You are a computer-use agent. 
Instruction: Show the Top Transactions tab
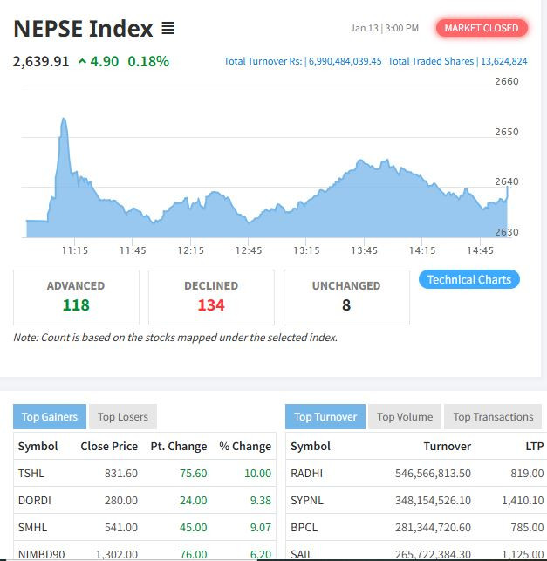click(493, 417)
